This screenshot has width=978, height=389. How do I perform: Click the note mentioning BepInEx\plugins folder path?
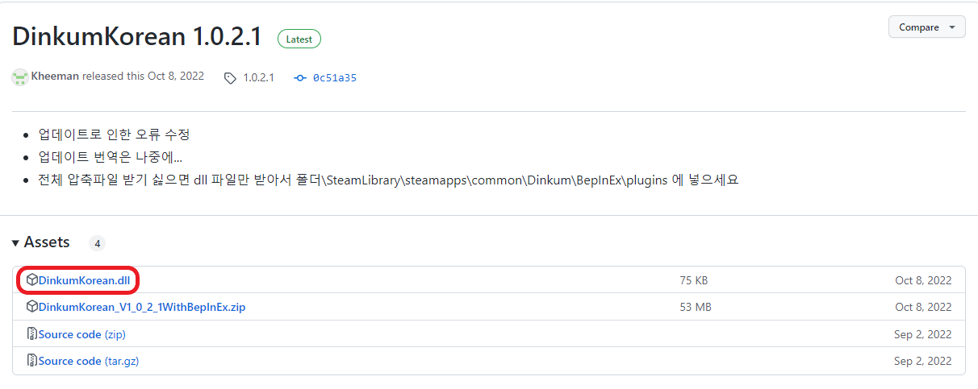point(389,180)
